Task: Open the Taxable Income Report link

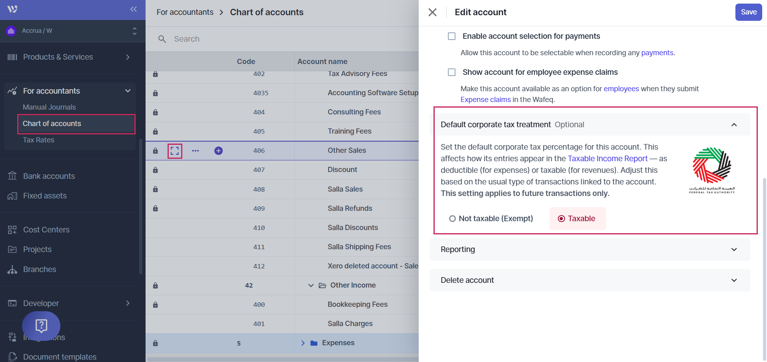Action: pos(607,159)
